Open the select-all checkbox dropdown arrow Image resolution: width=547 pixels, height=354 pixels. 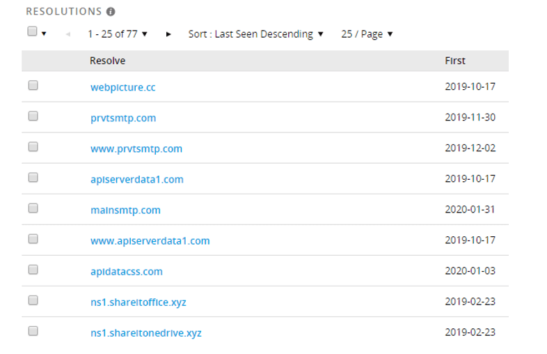[44, 33]
